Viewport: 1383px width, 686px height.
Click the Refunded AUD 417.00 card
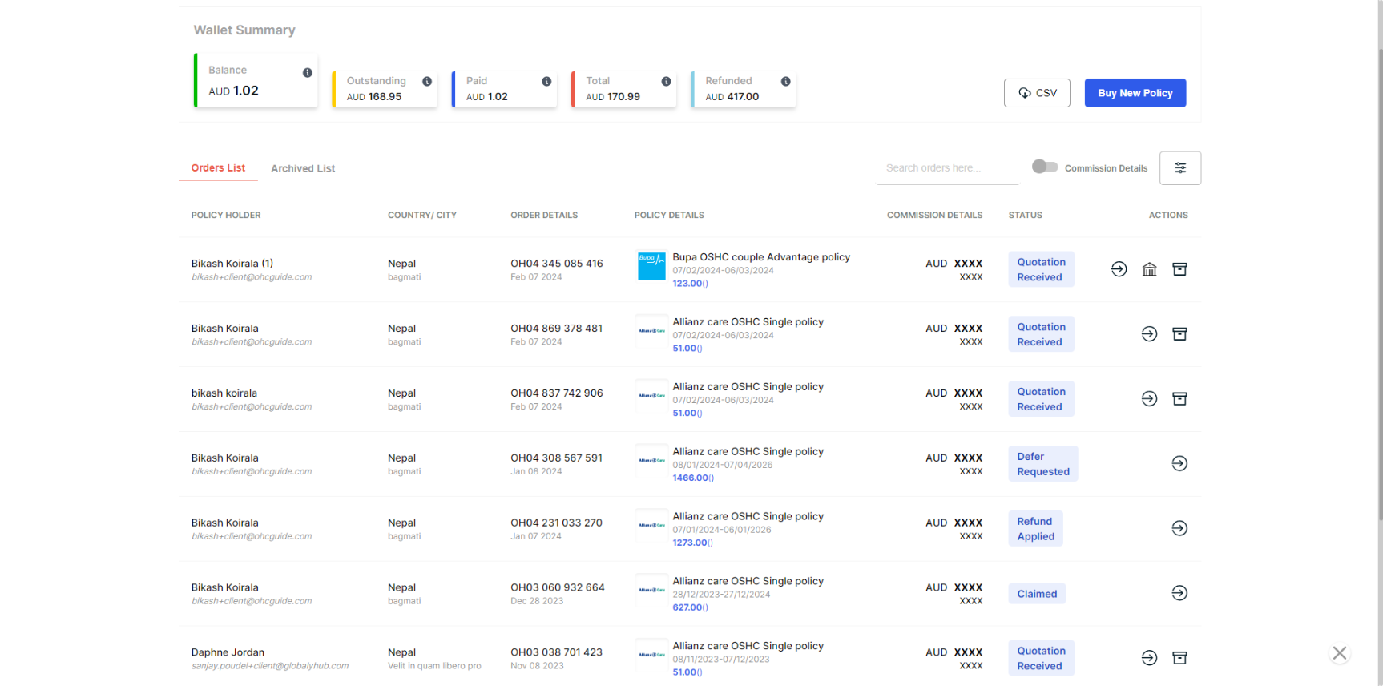(x=744, y=89)
